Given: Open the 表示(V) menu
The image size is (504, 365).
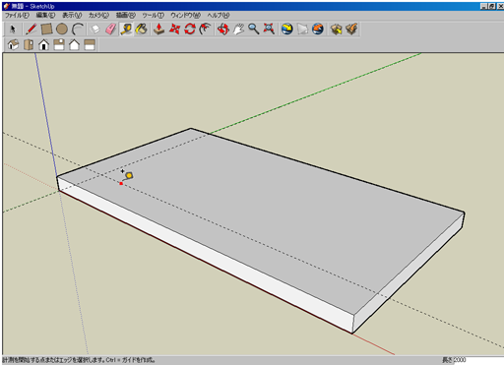Looking at the screenshot, I should click(72, 16).
